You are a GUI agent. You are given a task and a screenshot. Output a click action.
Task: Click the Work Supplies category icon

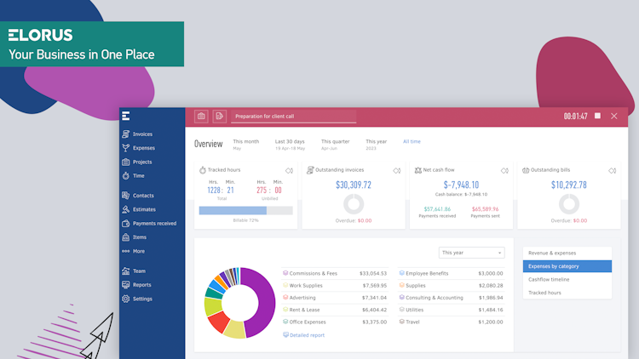(285, 285)
